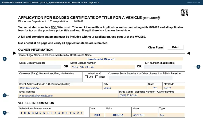Screen dimensions: 203x121
Task: Click the QR code in top corner
Action: (185, 12)
